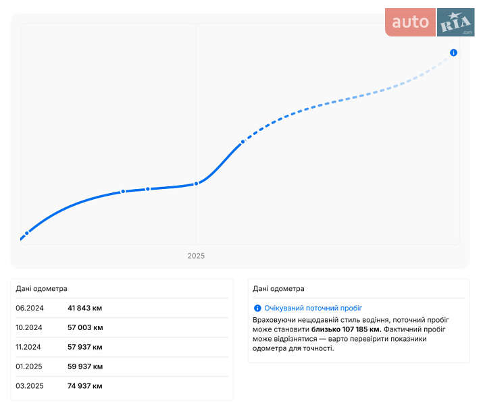The image size is (483, 405).
Task: Click the bold близько 107 185 км text
Action: (x=346, y=329)
